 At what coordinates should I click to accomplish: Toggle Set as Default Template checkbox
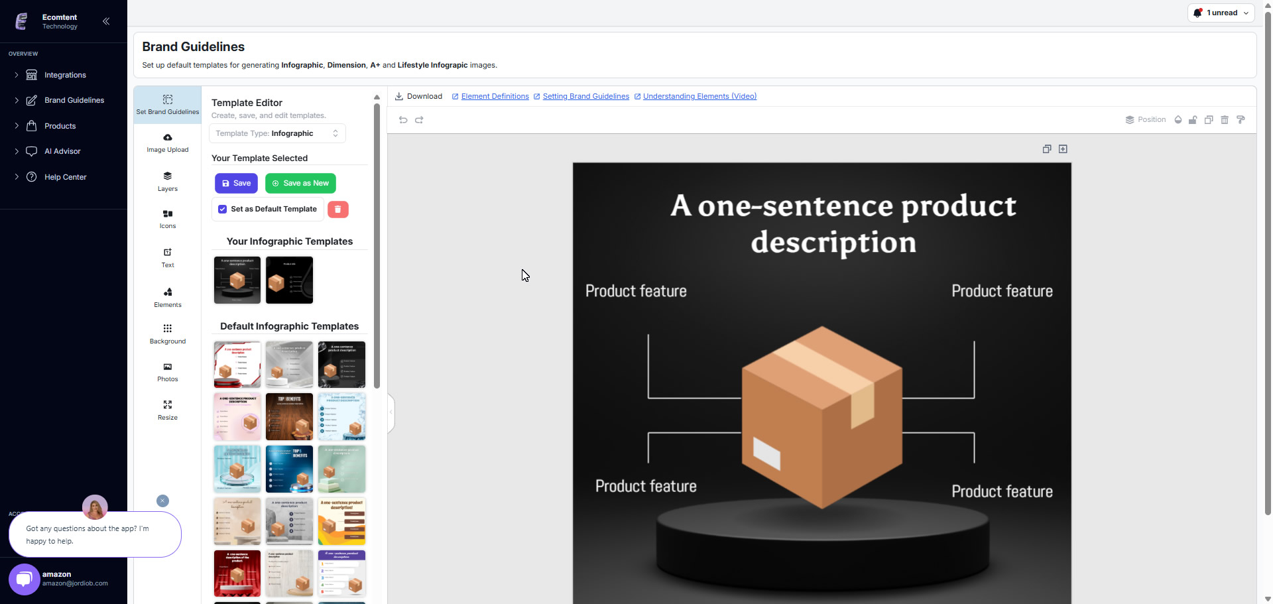click(223, 209)
